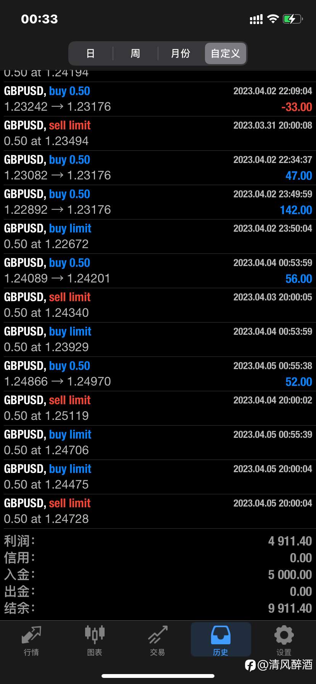
Task: Select the 周 week period segment
Action: click(135, 53)
